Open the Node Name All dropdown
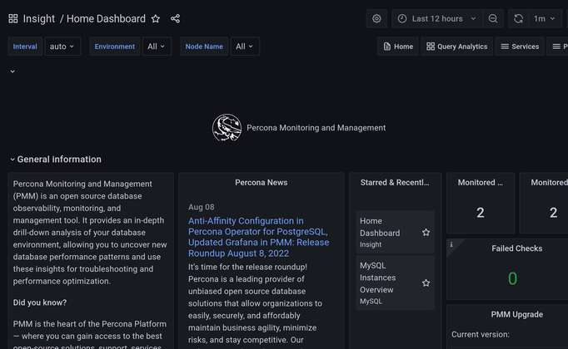The image size is (568, 349). tap(245, 47)
